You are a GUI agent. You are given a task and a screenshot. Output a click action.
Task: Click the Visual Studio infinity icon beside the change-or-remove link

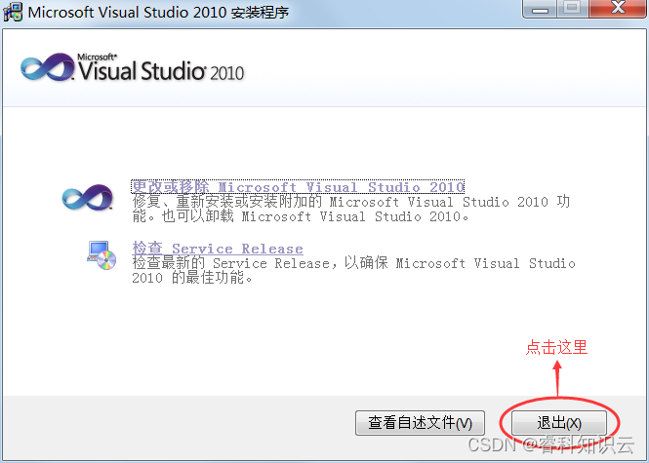tap(88, 197)
